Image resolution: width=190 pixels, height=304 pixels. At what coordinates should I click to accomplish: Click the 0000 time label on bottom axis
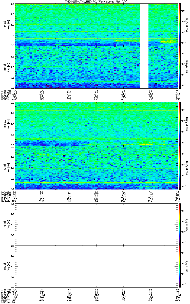tap(15, 300)
